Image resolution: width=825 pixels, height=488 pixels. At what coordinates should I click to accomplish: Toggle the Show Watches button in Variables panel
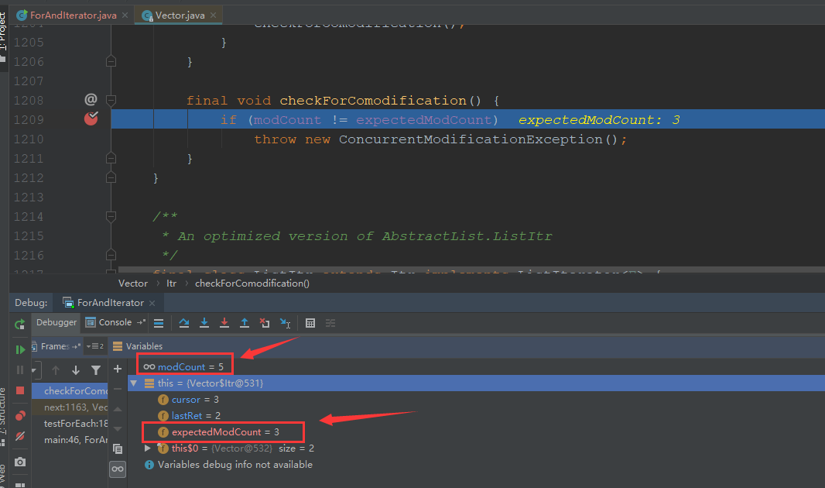pyautogui.click(x=118, y=468)
